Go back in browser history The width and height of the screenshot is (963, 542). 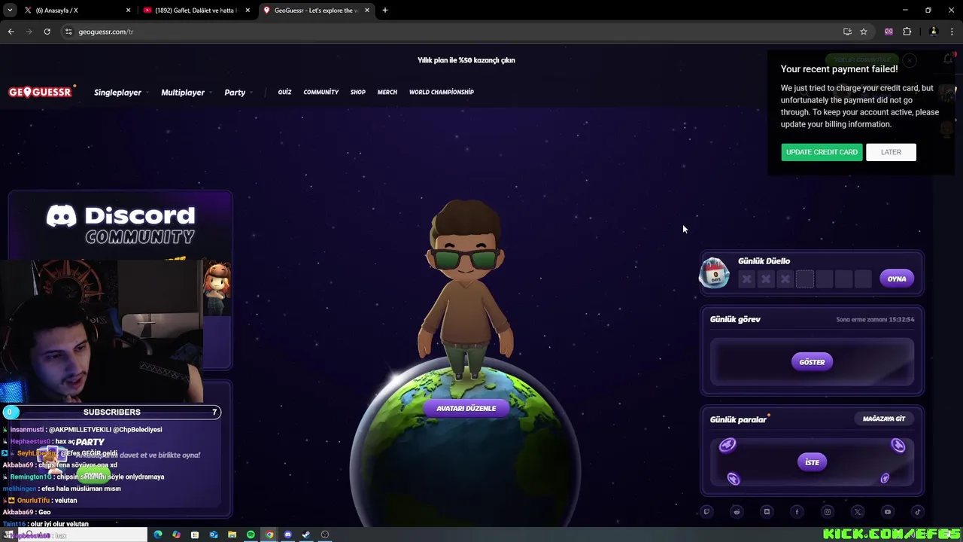(x=11, y=32)
